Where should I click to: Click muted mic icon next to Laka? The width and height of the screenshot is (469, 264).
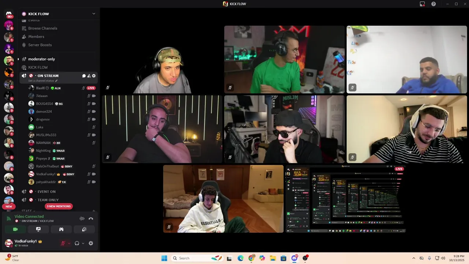(94, 127)
